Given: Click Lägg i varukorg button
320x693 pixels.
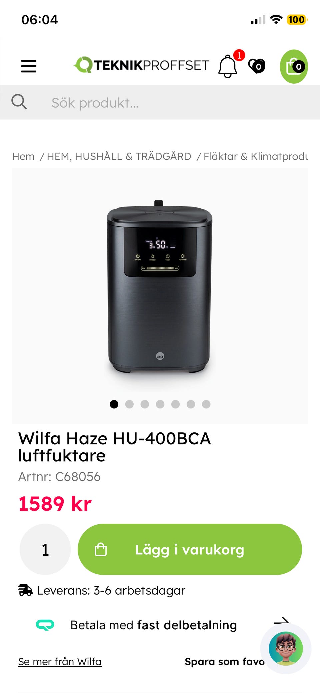Looking at the screenshot, I should [190, 549].
